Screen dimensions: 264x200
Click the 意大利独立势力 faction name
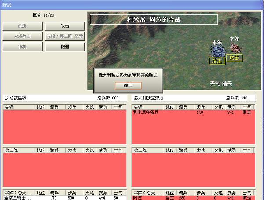point(149,98)
